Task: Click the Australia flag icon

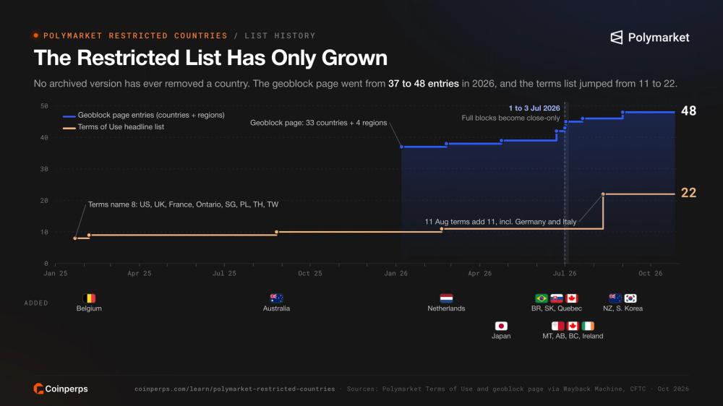Action: pyautogui.click(x=276, y=298)
